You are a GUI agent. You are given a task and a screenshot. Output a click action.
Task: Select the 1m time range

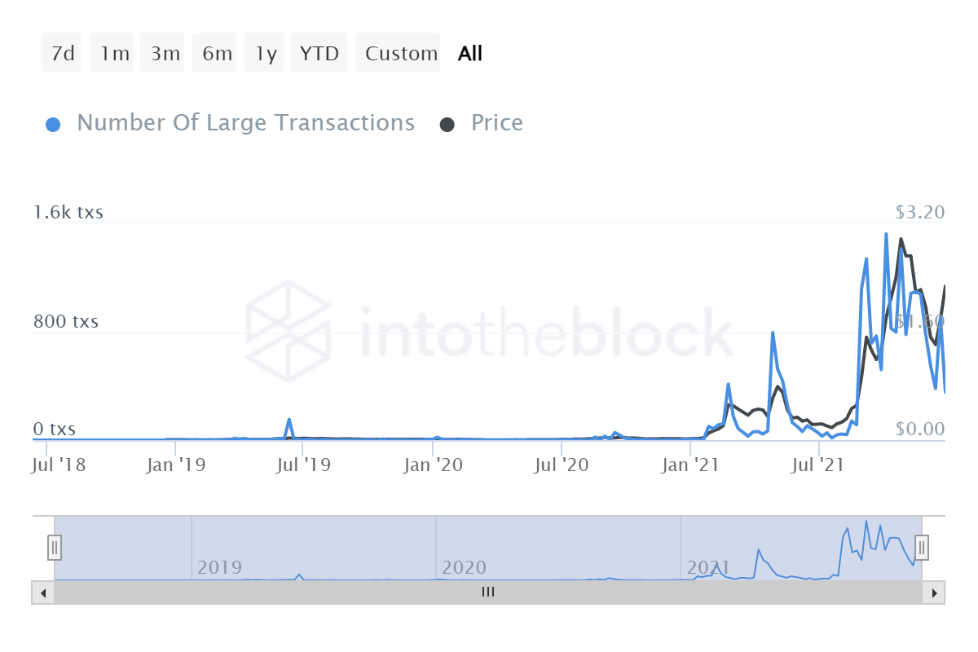(114, 54)
